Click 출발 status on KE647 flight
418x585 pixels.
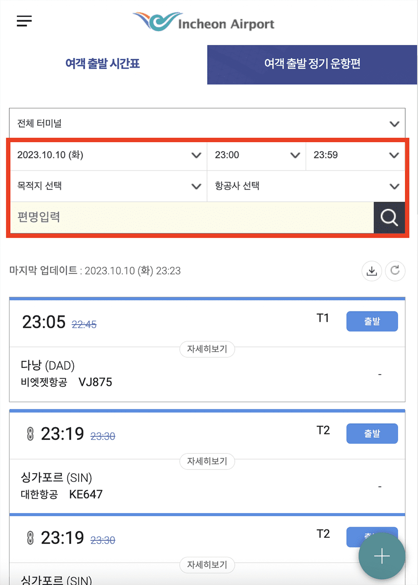(x=372, y=433)
